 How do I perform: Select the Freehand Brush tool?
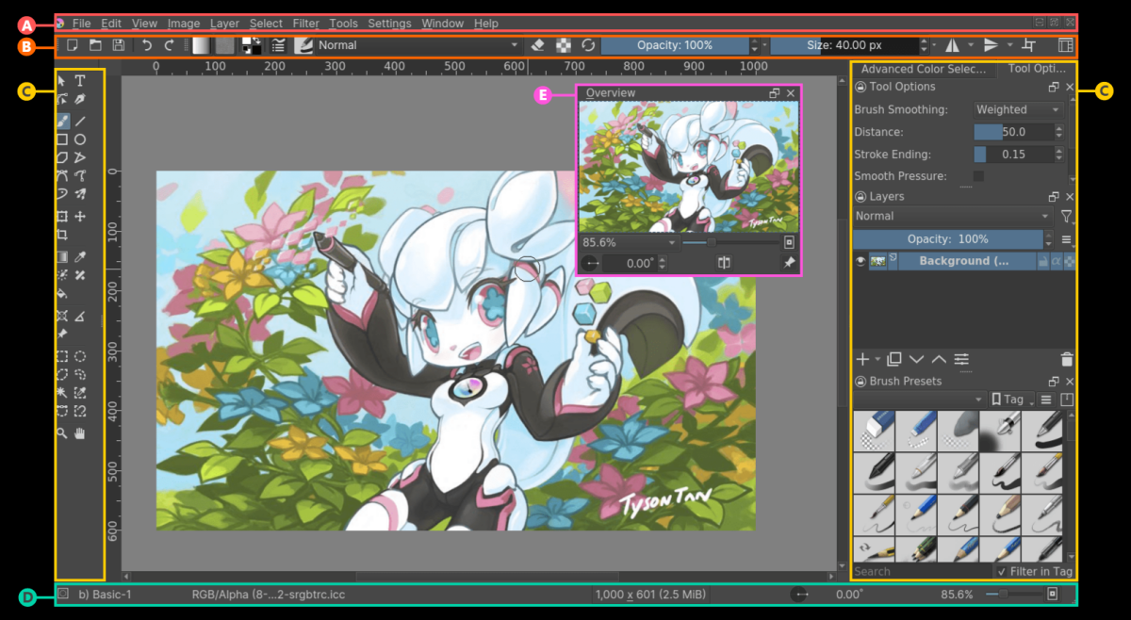tap(62, 120)
